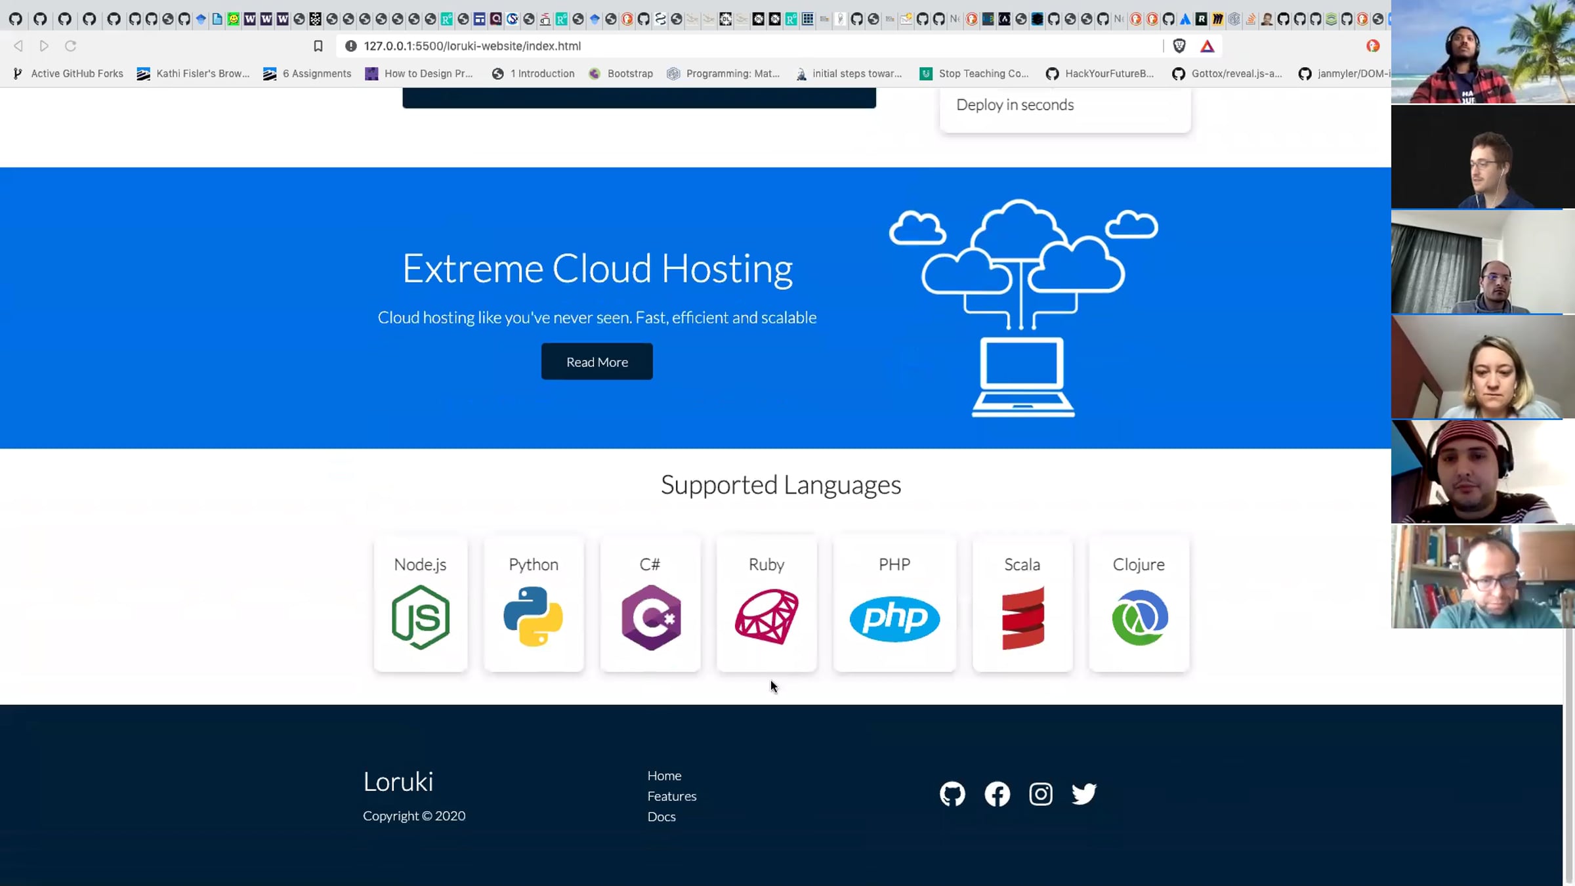Click the "Extreme Cloud Hosting" heading
The width and height of the screenshot is (1575, 886).
point(598,268)
